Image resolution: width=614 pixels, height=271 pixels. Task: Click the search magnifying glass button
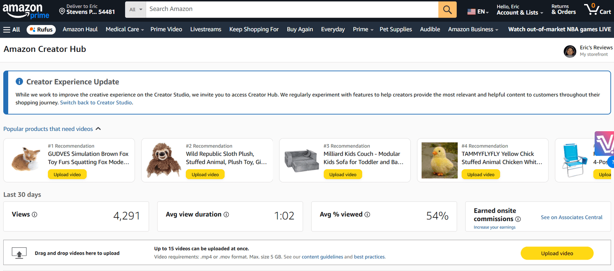pos(447,9)
